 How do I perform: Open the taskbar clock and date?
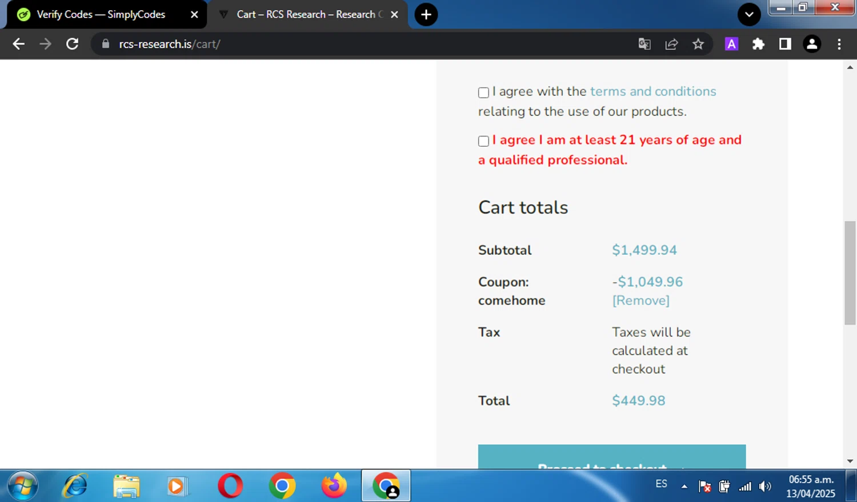[811, 487]
